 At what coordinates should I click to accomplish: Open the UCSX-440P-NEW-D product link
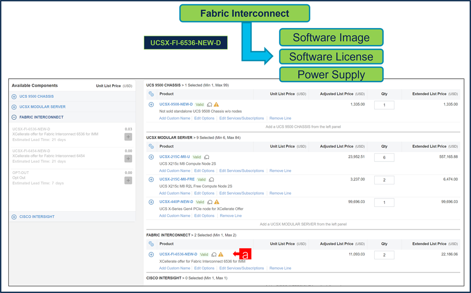click(176, 202)
